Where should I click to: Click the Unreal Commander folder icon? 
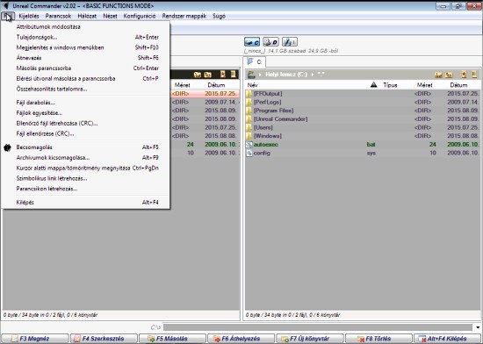click(x=249, y=119)
